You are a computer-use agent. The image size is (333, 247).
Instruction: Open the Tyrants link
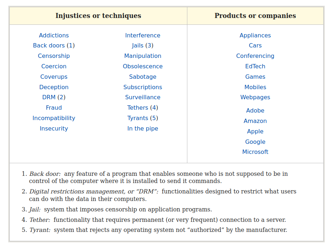point(138,118)
